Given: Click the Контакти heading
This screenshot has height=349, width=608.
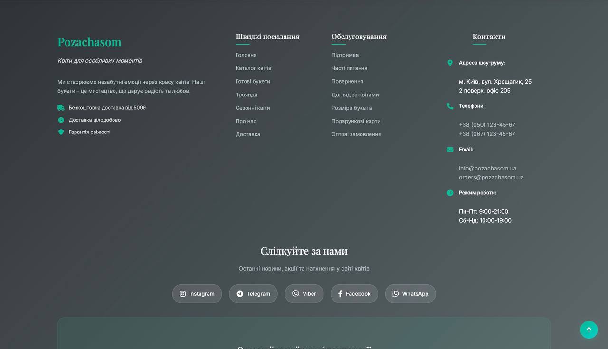Looking at the screenshot, I should coord(489,37).
